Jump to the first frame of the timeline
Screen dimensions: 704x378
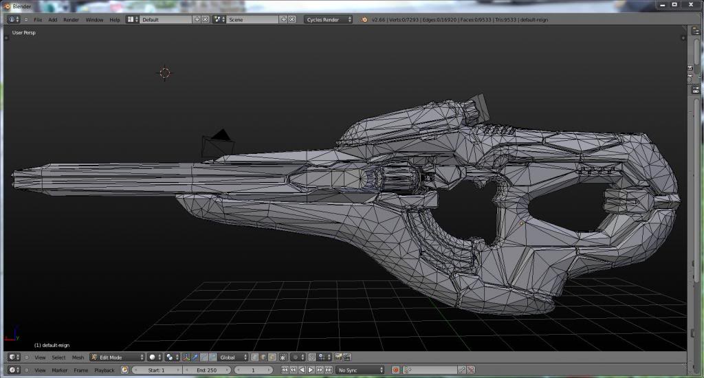pyautogui.click(x=285, y=370)
